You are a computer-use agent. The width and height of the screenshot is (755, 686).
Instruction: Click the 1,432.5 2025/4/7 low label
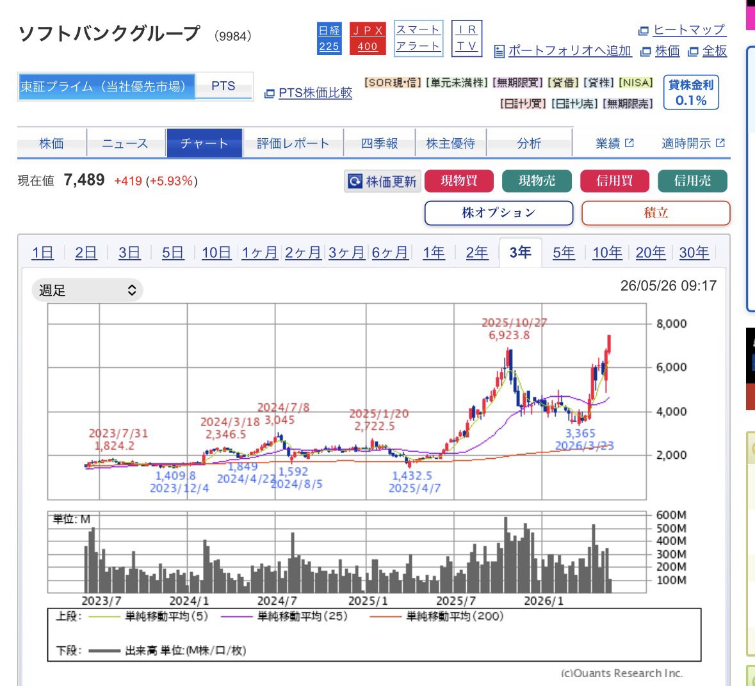point(414,482)
